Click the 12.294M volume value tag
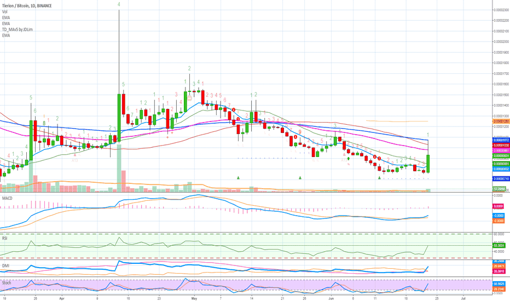The width and height of the screenshot is (510, 301). coord(499,189)
